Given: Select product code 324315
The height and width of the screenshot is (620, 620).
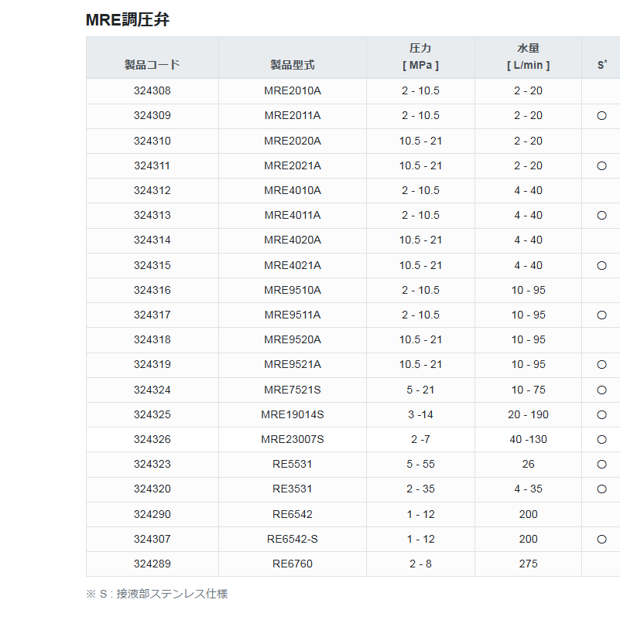Looking at the screenshot, I should tap(152, 266).
